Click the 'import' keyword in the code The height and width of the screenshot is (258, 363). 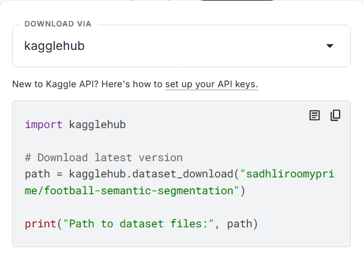coord(43,124)
